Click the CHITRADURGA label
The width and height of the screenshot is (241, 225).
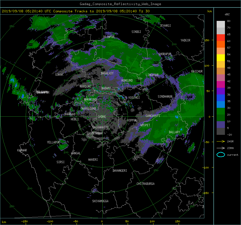[146, 184]
